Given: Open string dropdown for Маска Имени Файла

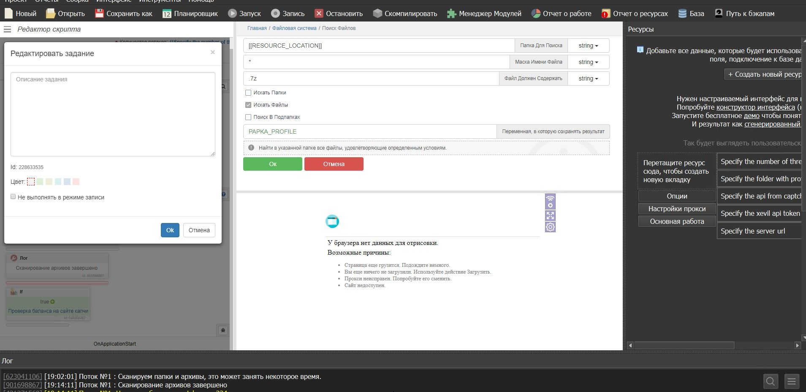Looking at the screenshot, I should pos(588,62).
